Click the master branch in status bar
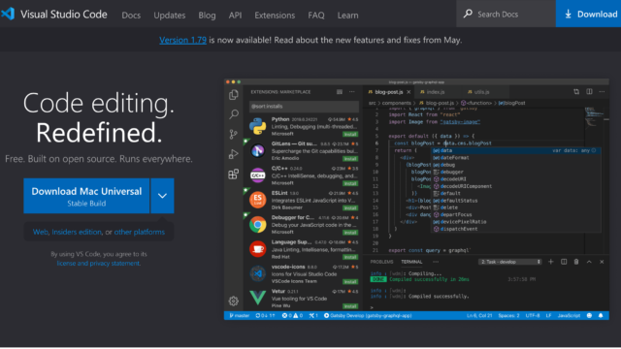The width and height of the screenshot is (621, 349). (x=240, y=315)
